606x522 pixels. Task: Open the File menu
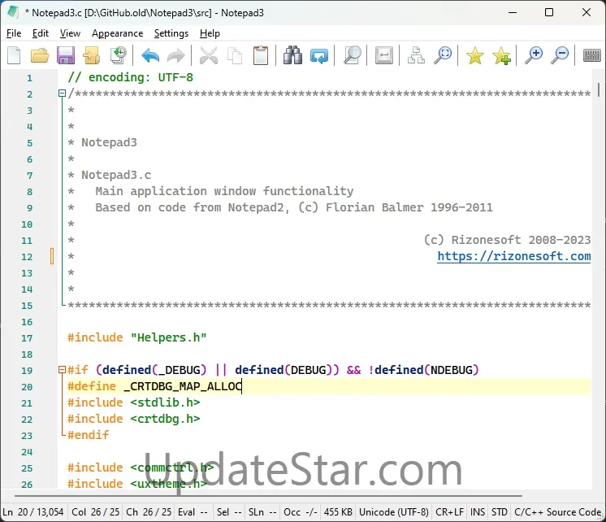[14, 33]
